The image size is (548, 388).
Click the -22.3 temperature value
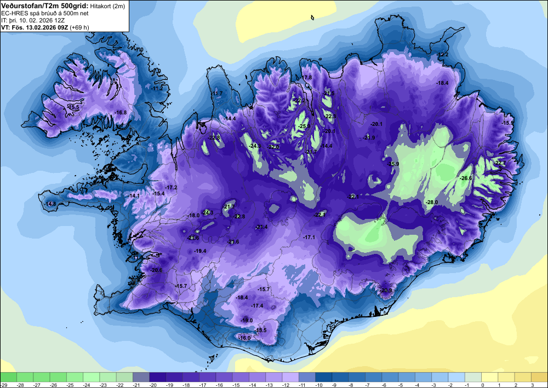(330, 117)
